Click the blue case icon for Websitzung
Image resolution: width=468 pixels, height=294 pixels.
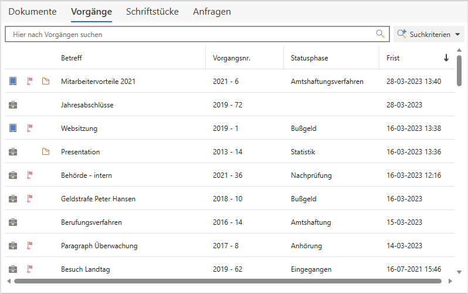click(13, 128)
